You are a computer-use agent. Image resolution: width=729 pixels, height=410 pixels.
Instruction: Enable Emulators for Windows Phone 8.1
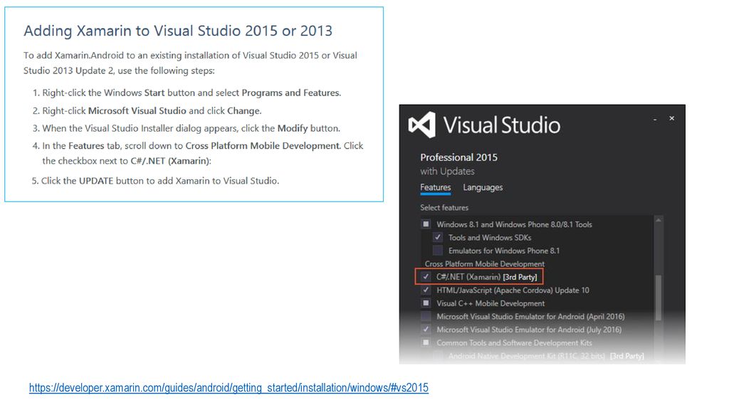(x=438, y=251)
